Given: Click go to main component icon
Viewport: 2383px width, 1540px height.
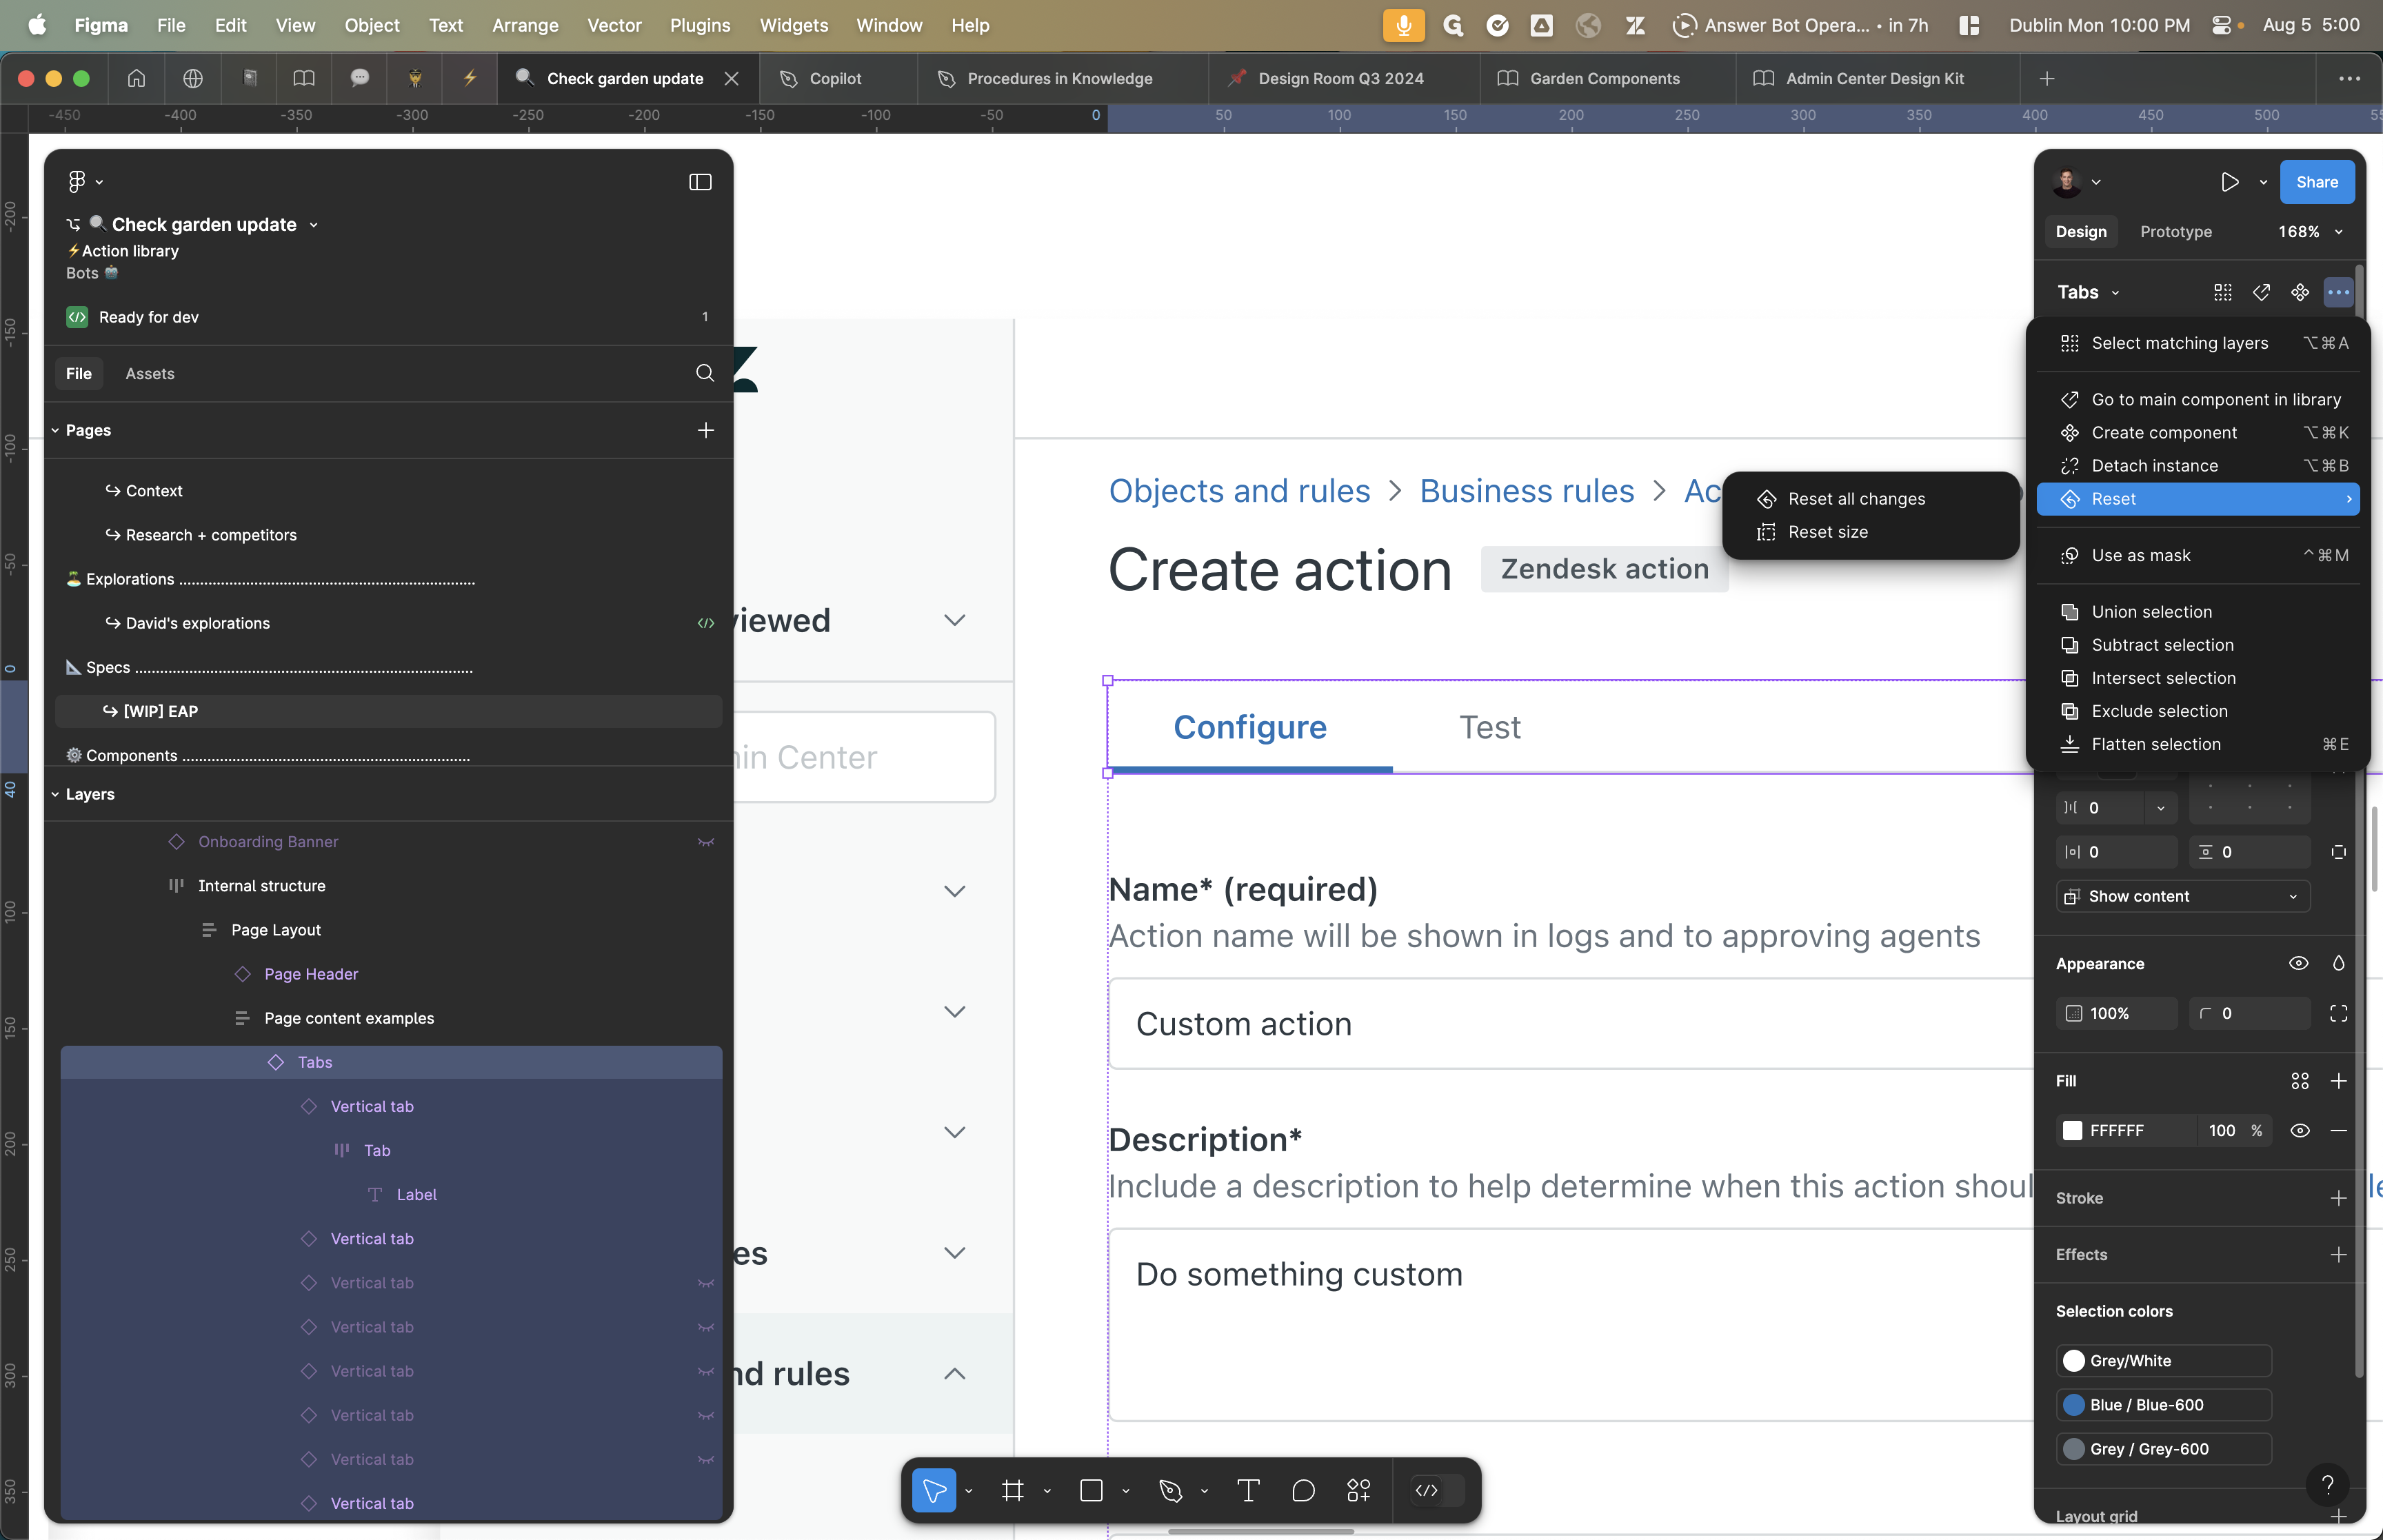Looking at the screenshot, I should [x=2261, y=292].
